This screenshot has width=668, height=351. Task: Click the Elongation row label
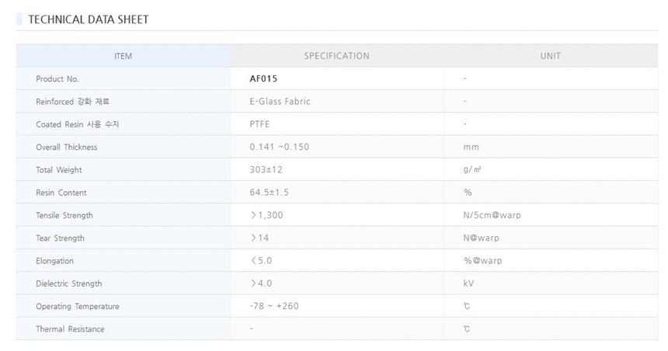55,261
